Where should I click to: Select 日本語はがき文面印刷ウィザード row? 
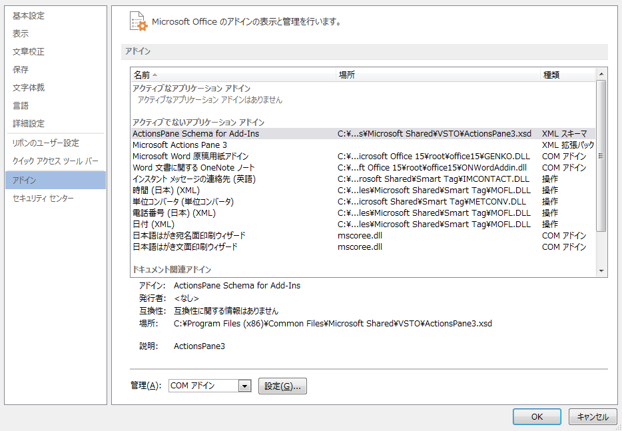[363, 247]
